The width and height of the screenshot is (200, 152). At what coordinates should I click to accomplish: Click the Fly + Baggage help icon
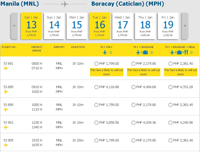[x=151, y=53]
